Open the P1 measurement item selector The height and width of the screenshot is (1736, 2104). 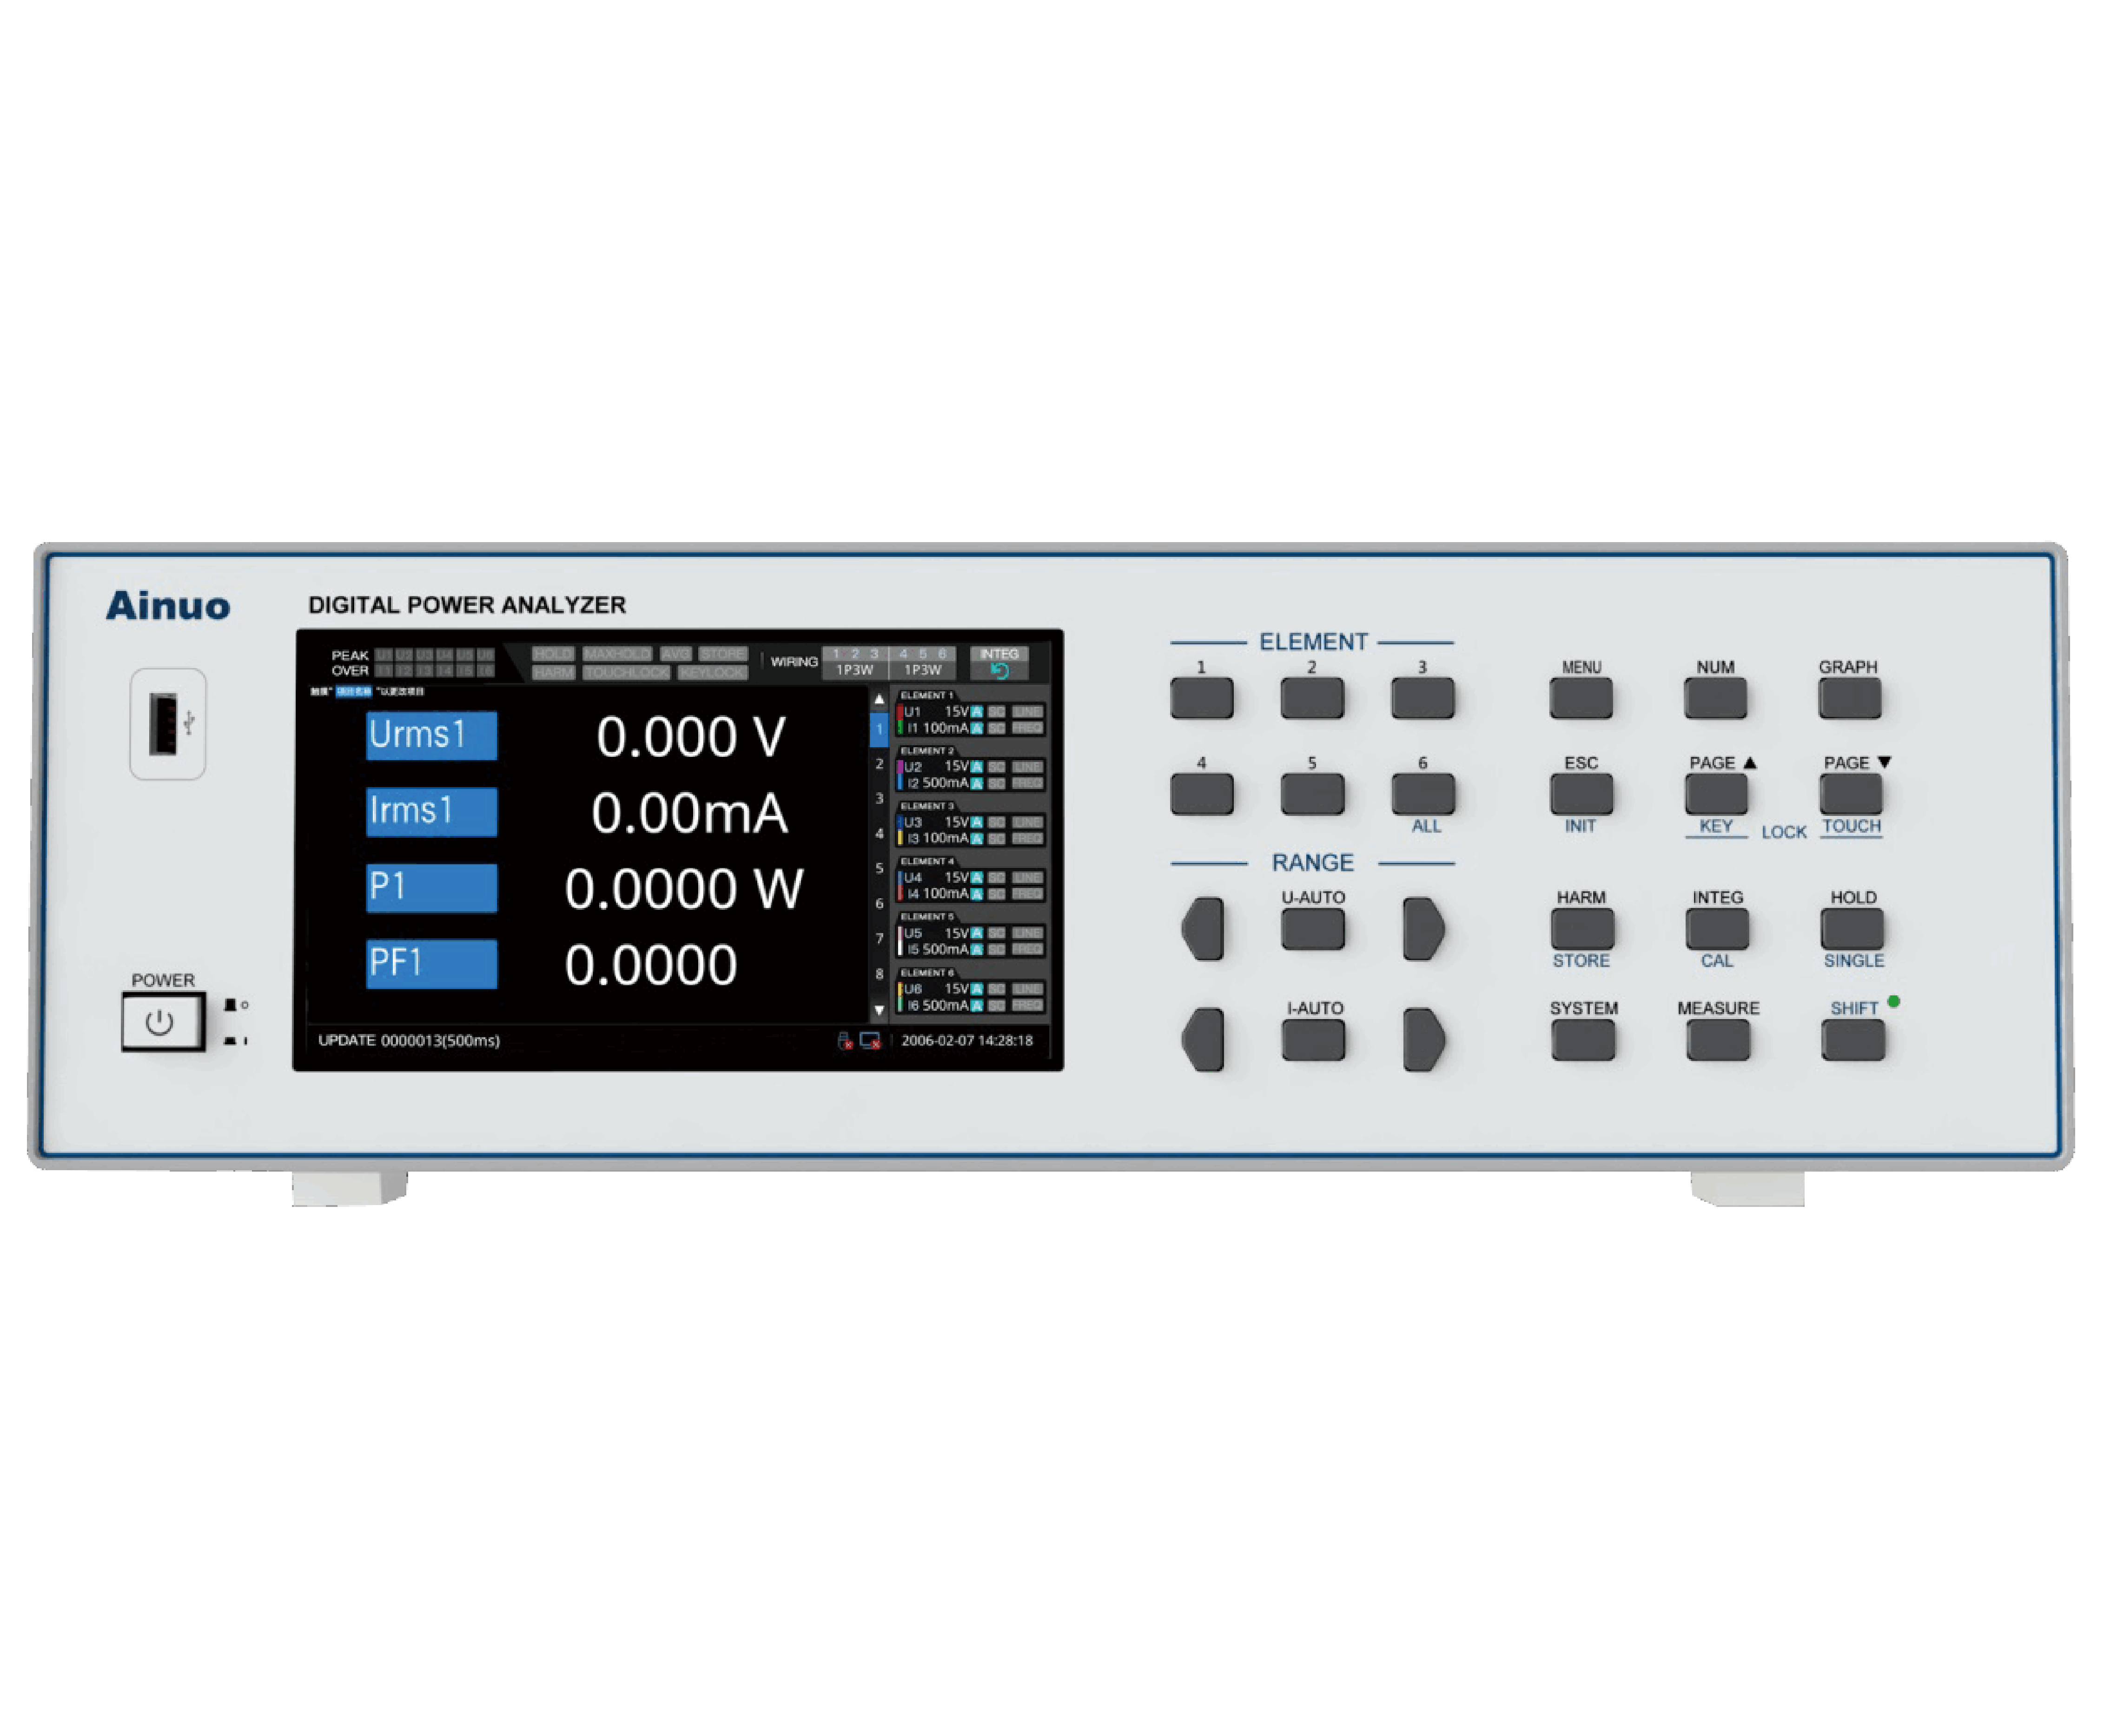pyautogui.click(x=431, y=887)
